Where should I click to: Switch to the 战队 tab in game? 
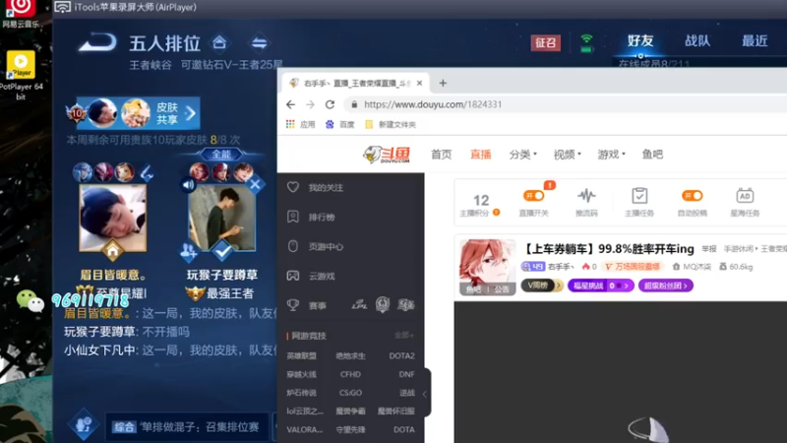[697, 41]
